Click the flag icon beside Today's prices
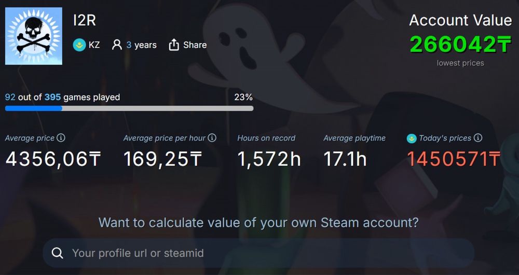 point(411,138)
